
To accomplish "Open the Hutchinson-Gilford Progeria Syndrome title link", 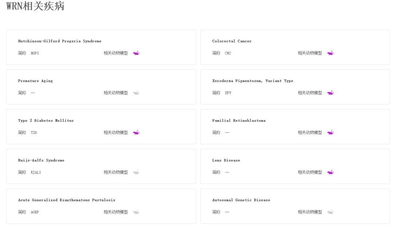I will pos(60,41).
